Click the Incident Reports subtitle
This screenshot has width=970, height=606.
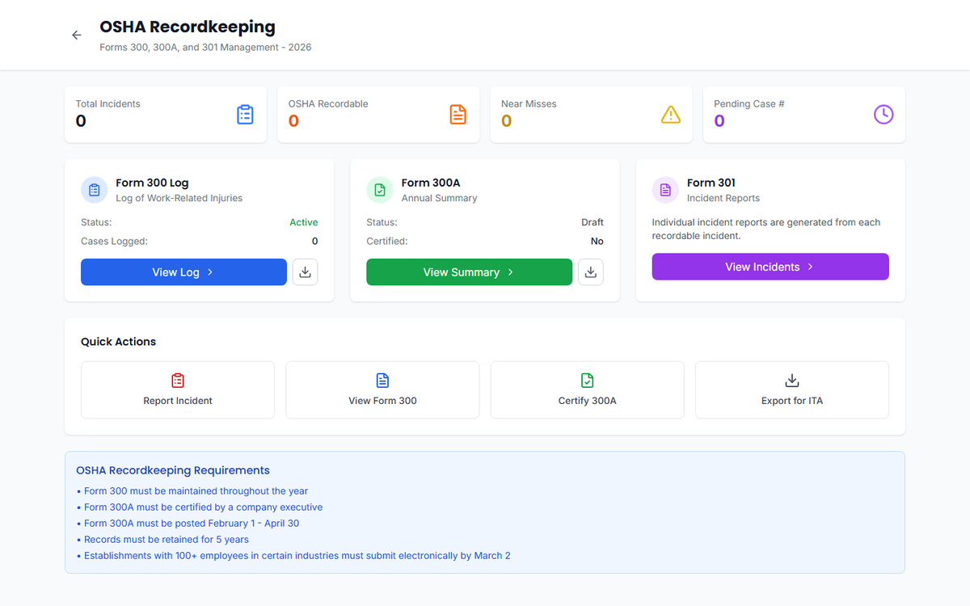(723, 198)
